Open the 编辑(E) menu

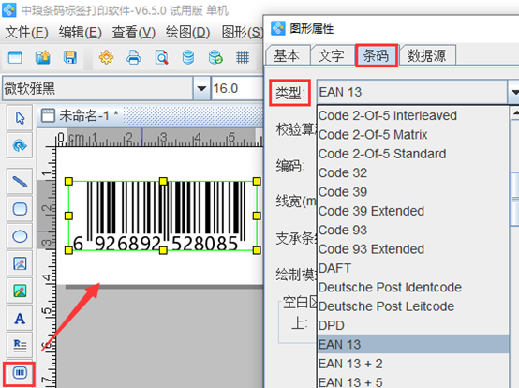click(x=81, y=33)
